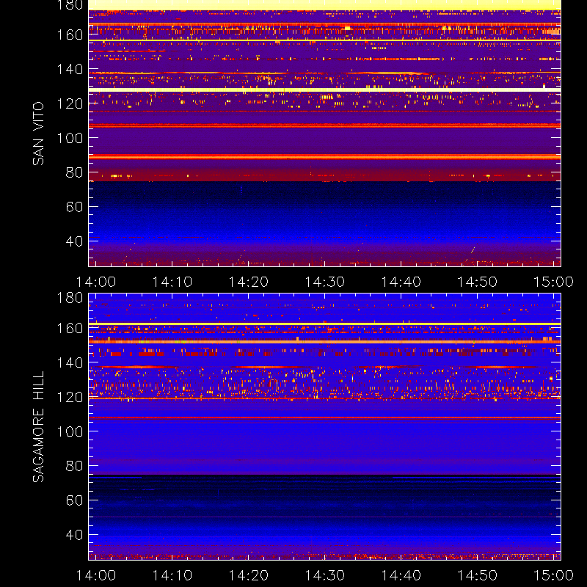Choose the 100 label on Sagamore Hill axis

(x=70, y=431)
